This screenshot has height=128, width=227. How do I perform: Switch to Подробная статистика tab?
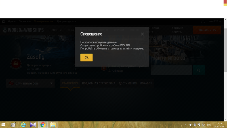click(98, 83)
